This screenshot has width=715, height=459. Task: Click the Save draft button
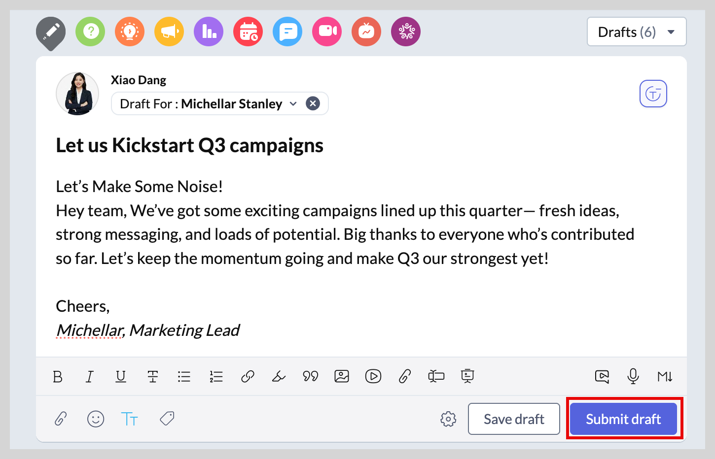click(514, 419)
